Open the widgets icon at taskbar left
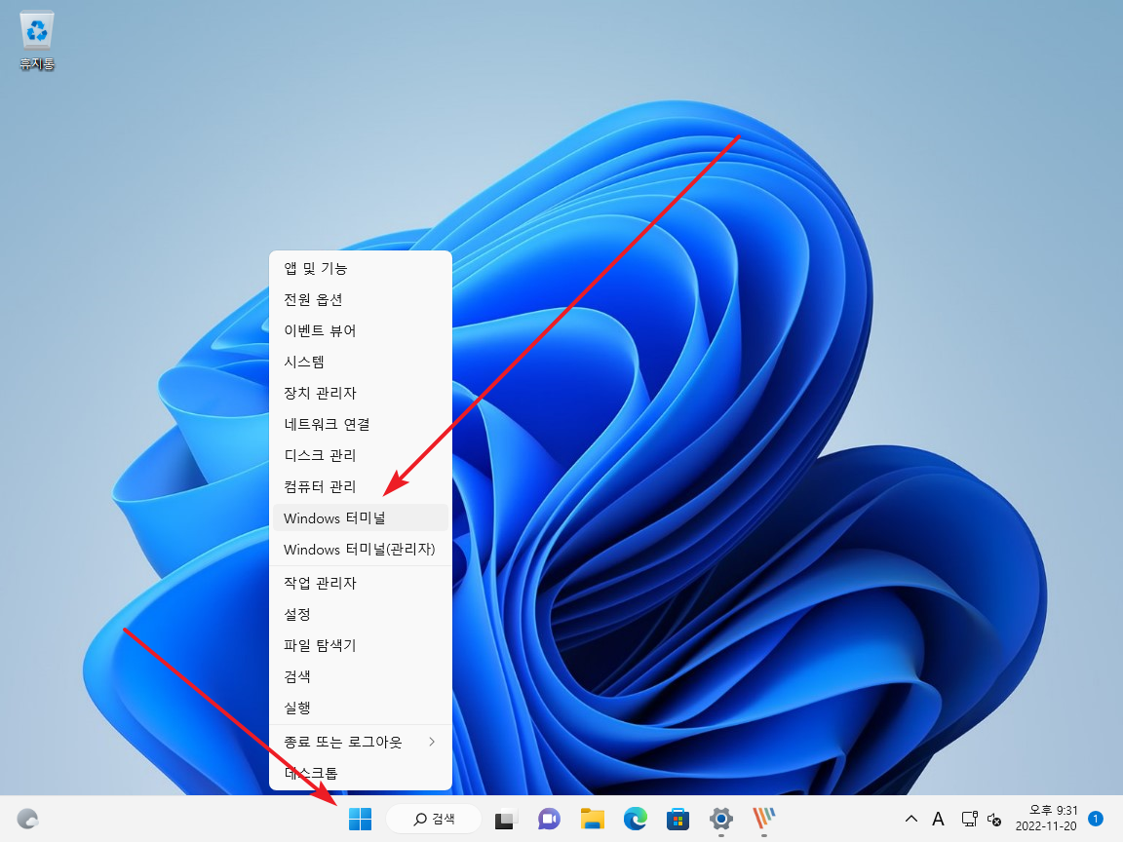Viewport: 1123px width, 842px height. (x=28, y=819)
